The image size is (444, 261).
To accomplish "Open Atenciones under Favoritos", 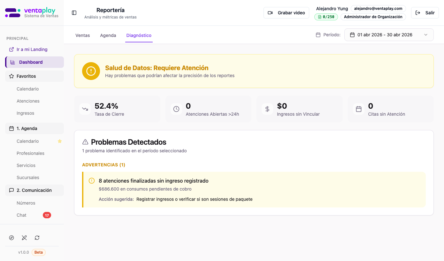I will [x=28, y=101].
